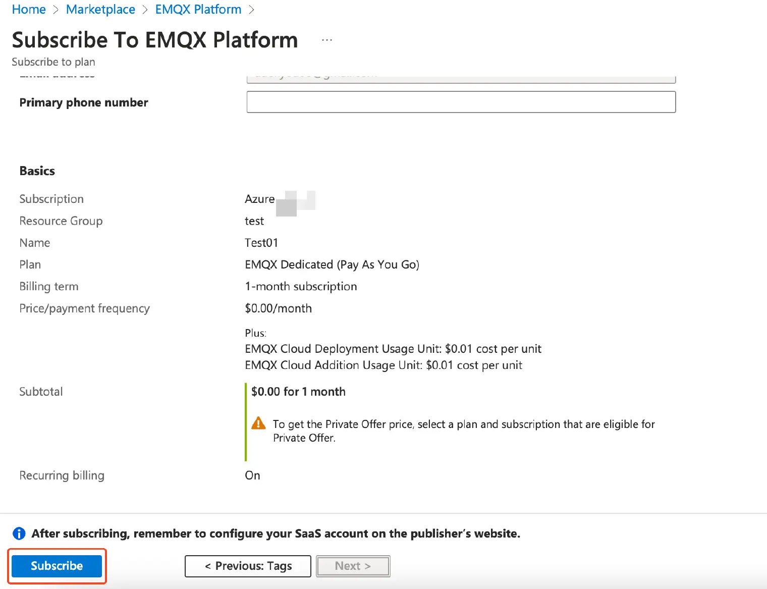Open the Home breadcrumb link

[29, 10]
